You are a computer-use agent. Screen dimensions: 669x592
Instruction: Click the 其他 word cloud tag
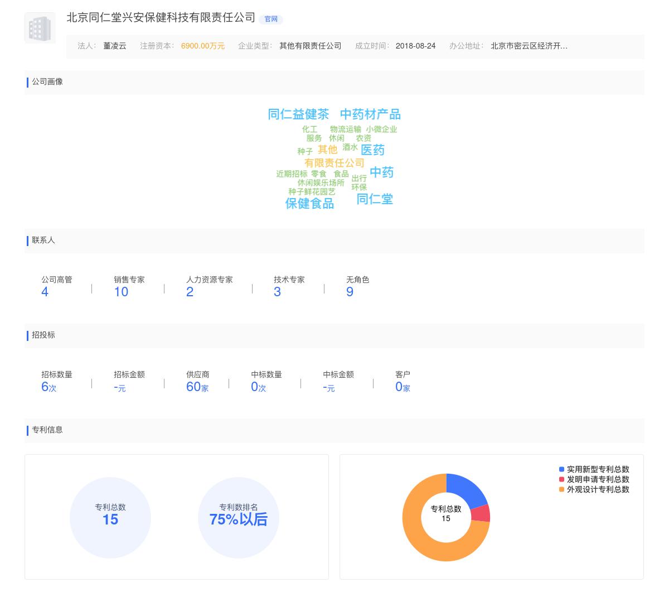[328, 150]
